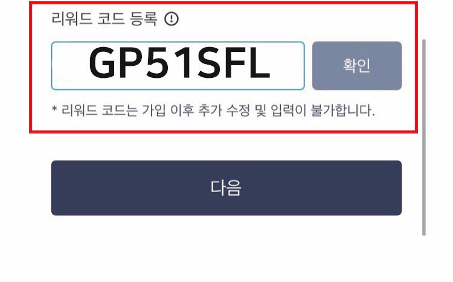Screen dimensions: 453x282
Task: Click the note about 리워드 코드 수정 불가
Action: 213,111
